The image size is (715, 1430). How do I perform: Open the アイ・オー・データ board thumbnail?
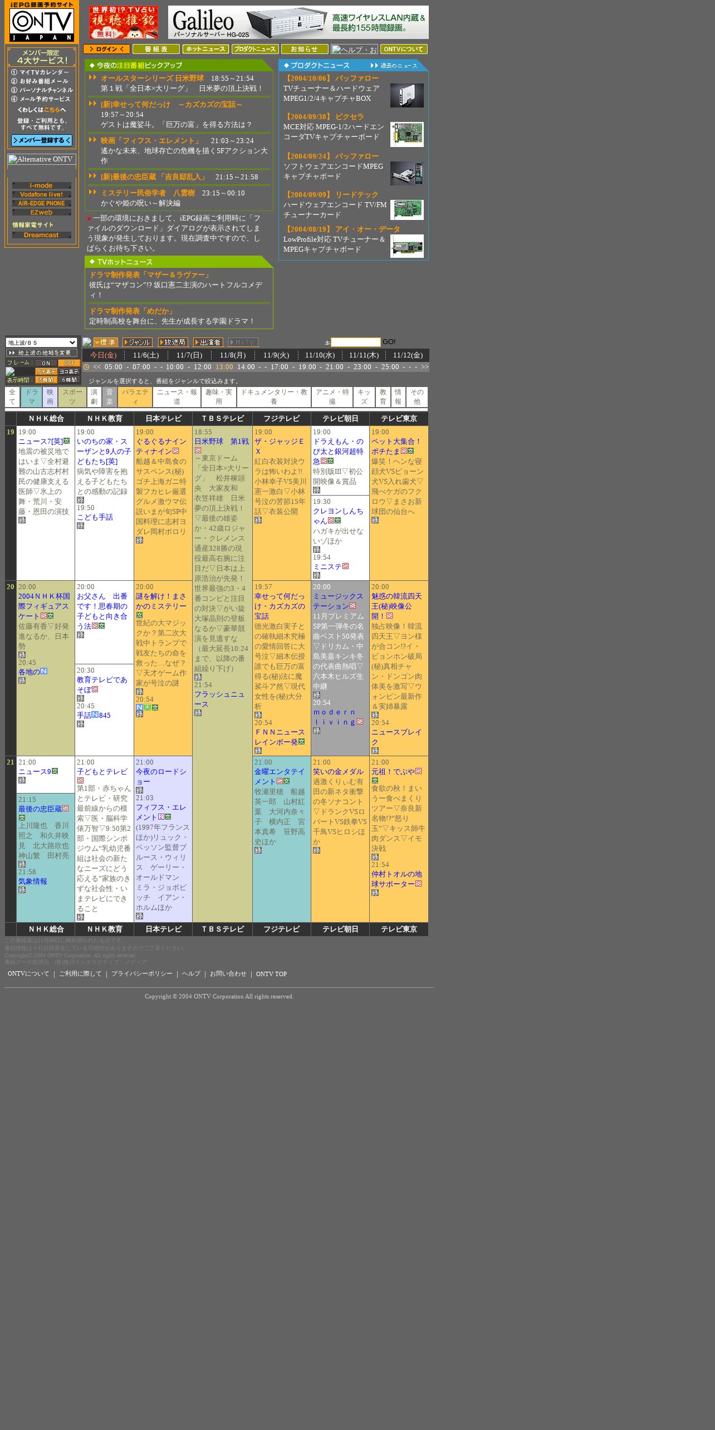click(x=407, y=246)
